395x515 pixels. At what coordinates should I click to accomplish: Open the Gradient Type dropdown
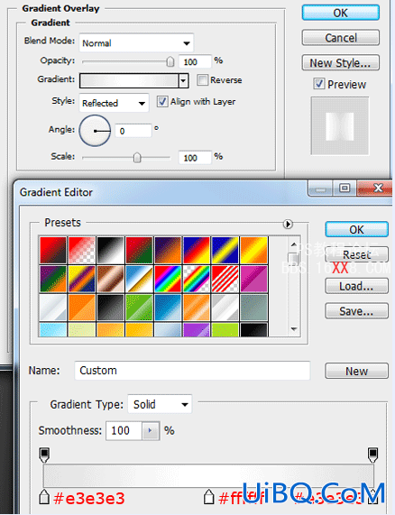160,404
